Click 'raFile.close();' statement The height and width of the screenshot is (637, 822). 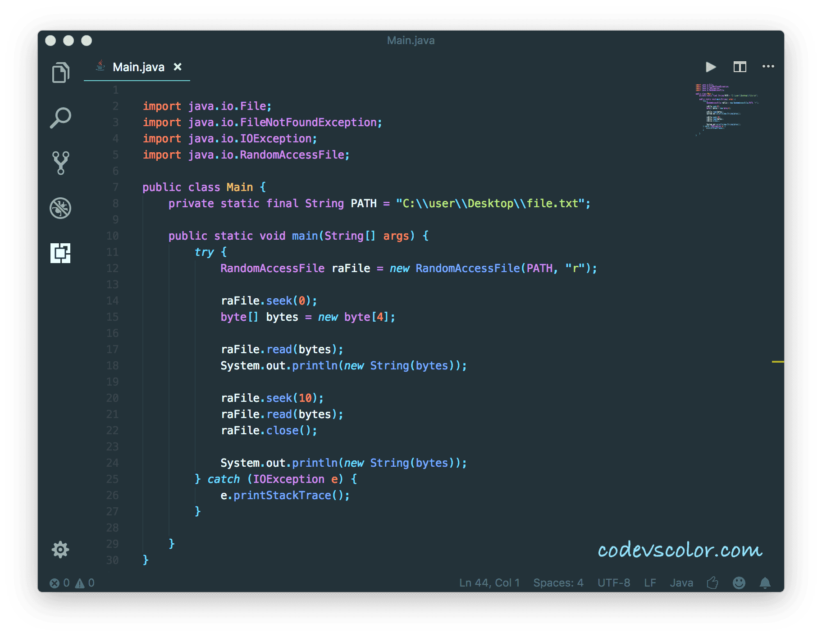[x=269, y=431]
